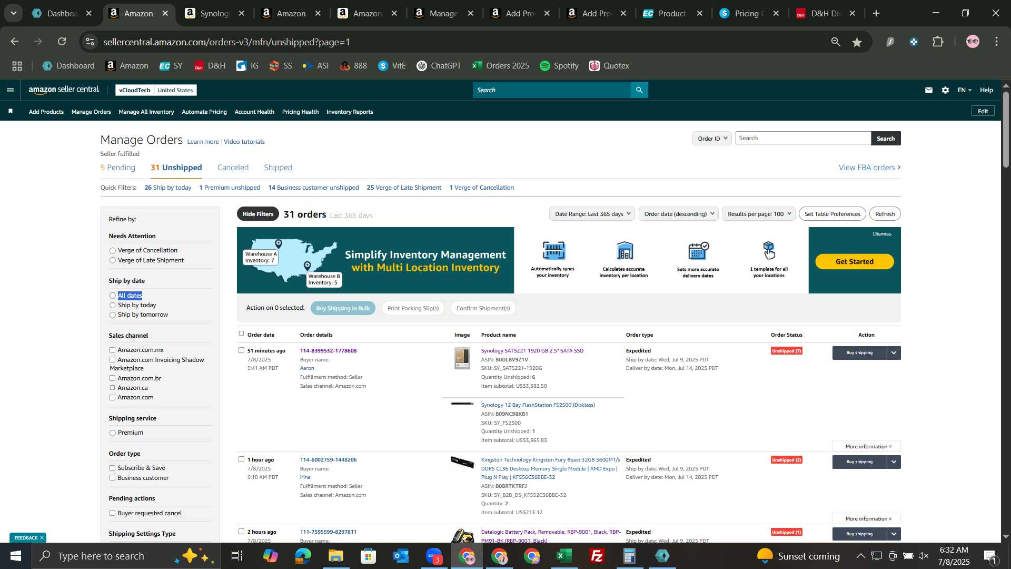
Task: Open a new browser tab with plus icon
Action: pyautogui.click(x=876, y=13)
